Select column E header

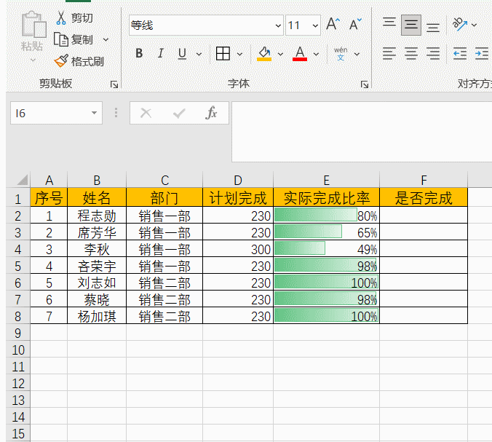326,180
